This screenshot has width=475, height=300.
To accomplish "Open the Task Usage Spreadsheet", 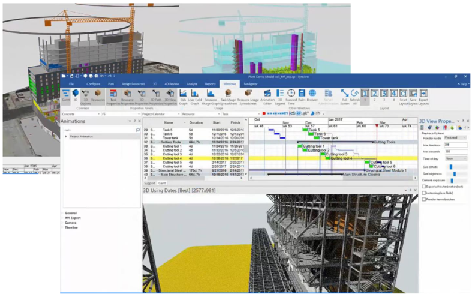I will pyautogui.click(x=229, y=96).
